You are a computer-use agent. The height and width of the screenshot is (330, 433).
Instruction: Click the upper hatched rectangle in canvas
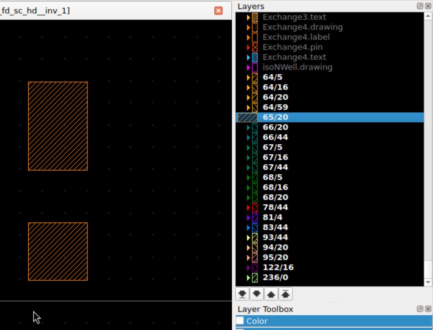(58, 126)
